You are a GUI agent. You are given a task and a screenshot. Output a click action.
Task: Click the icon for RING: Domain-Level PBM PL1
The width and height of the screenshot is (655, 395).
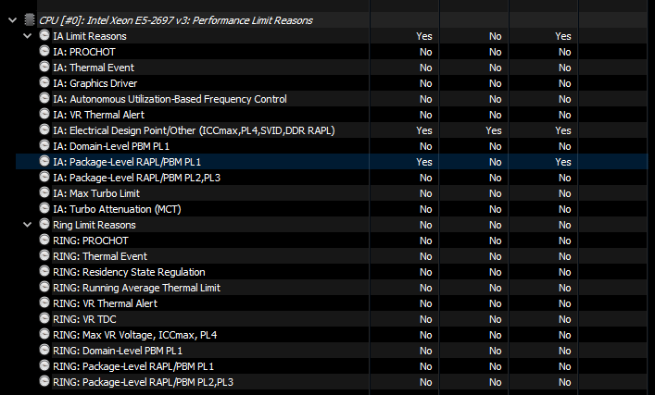44,350
